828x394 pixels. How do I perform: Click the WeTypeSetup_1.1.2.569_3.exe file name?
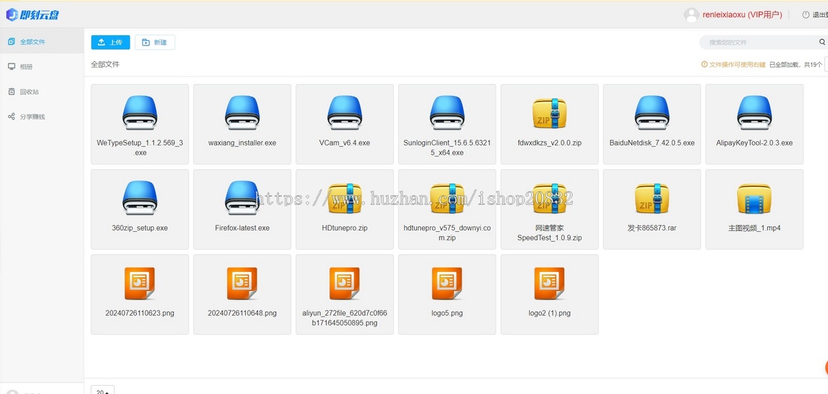tap(140, 148)
